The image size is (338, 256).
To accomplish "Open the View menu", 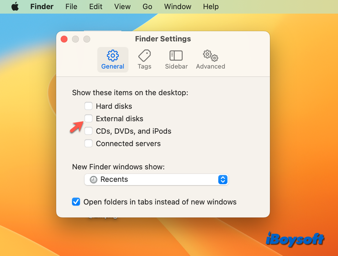I will pyautogui.click(x=122, y=7).
